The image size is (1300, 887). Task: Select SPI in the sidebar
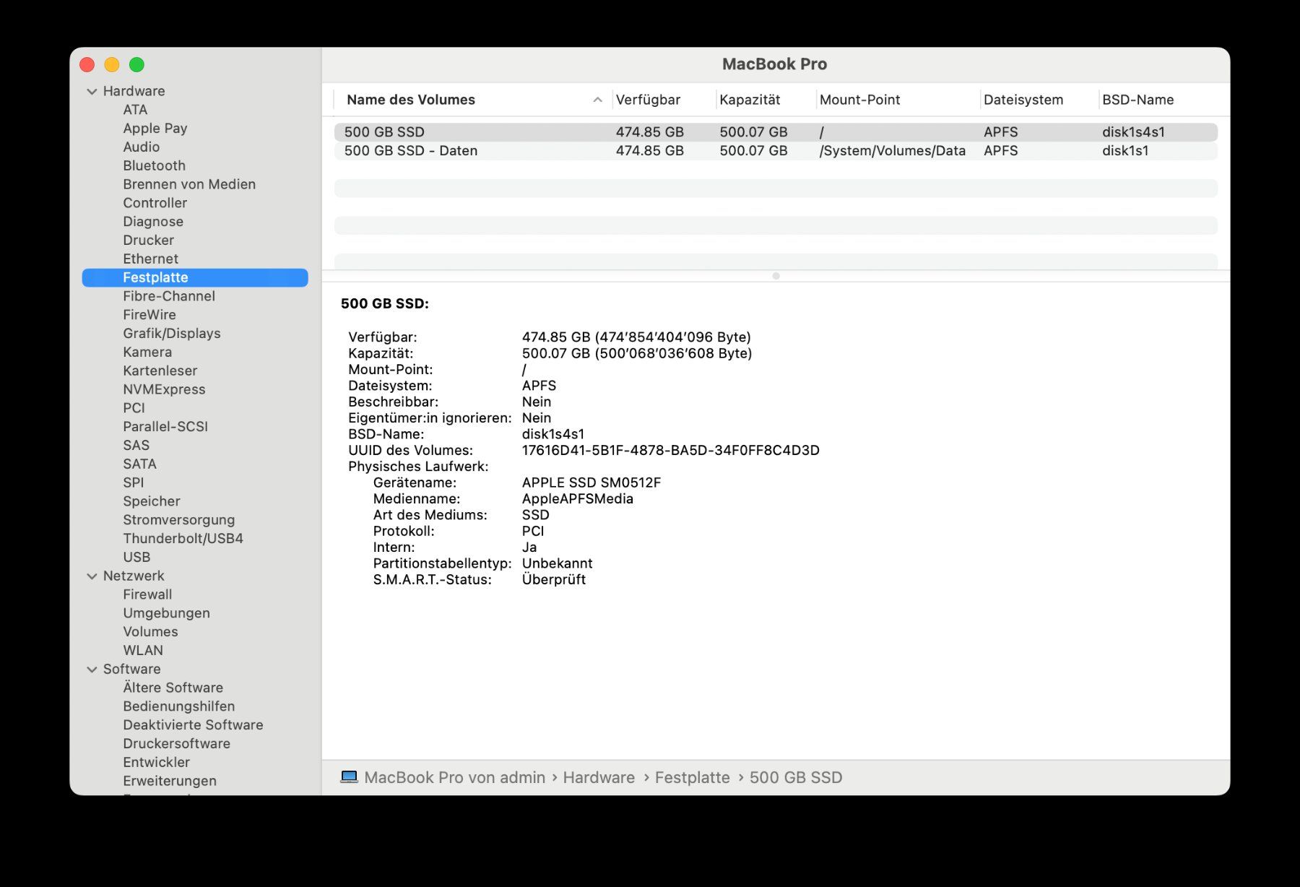[133, 483]
